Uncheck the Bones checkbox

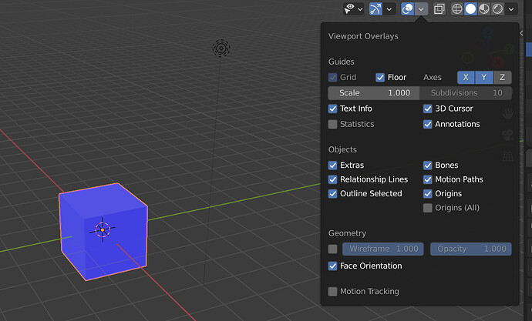tap(427, 166)
